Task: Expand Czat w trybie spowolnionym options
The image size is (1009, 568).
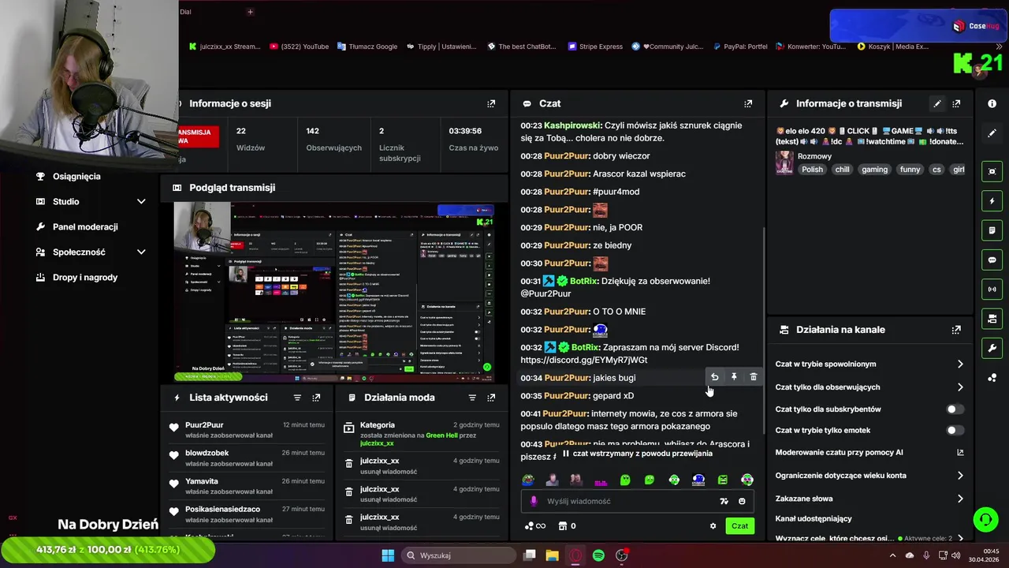Action: (960, 364)
